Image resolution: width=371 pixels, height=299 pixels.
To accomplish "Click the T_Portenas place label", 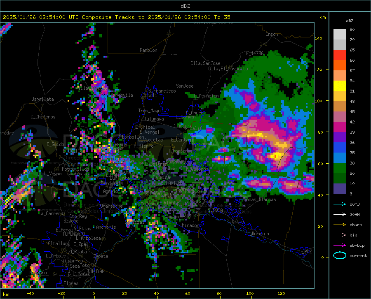I will (180, 151).
